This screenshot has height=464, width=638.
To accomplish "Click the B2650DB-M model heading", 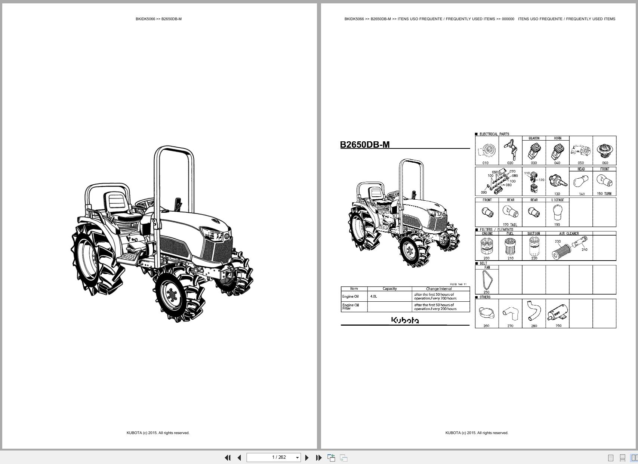I will coord(365,145).
